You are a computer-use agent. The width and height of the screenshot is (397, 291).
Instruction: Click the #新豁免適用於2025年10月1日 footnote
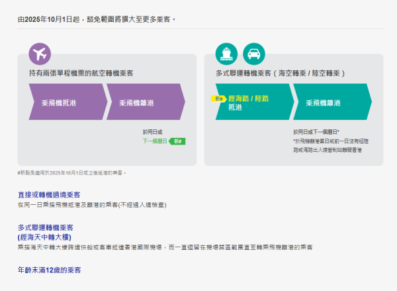71,173
